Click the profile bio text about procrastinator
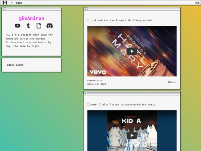This screenshot has height=151, width=201. tap(29, 40)
